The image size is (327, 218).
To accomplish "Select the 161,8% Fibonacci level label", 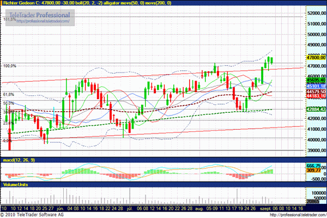I will point(9,19).
